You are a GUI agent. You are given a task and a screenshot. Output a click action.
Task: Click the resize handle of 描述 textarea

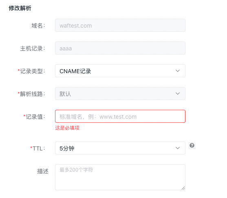coord(183,188)
